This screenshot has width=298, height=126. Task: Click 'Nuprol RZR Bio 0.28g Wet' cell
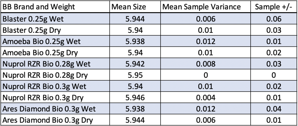[46, 64]
